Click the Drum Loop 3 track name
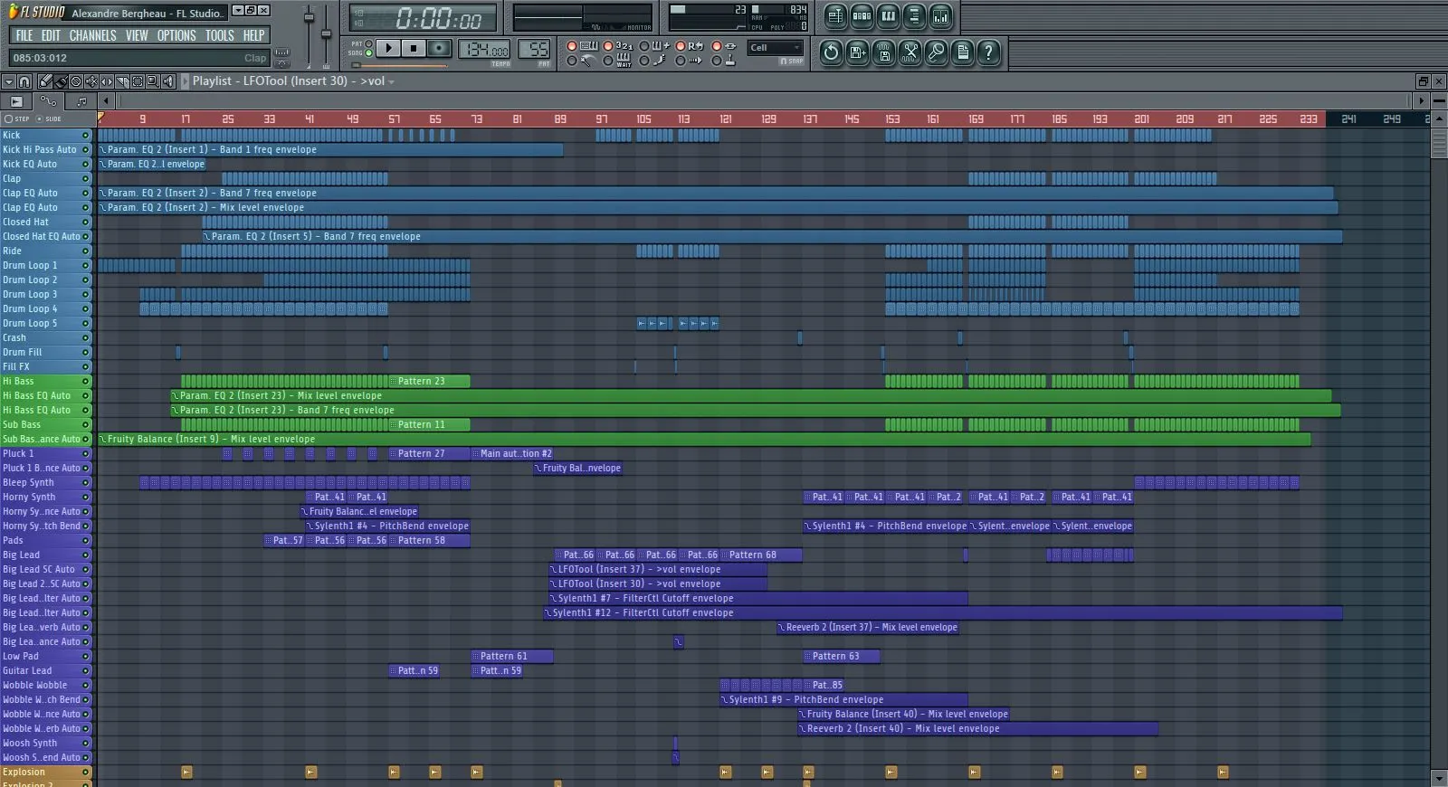1448x787 pixels. click(x=30, y=294)
